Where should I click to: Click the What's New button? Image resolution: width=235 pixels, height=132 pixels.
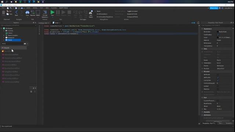(x=214, y=8)
